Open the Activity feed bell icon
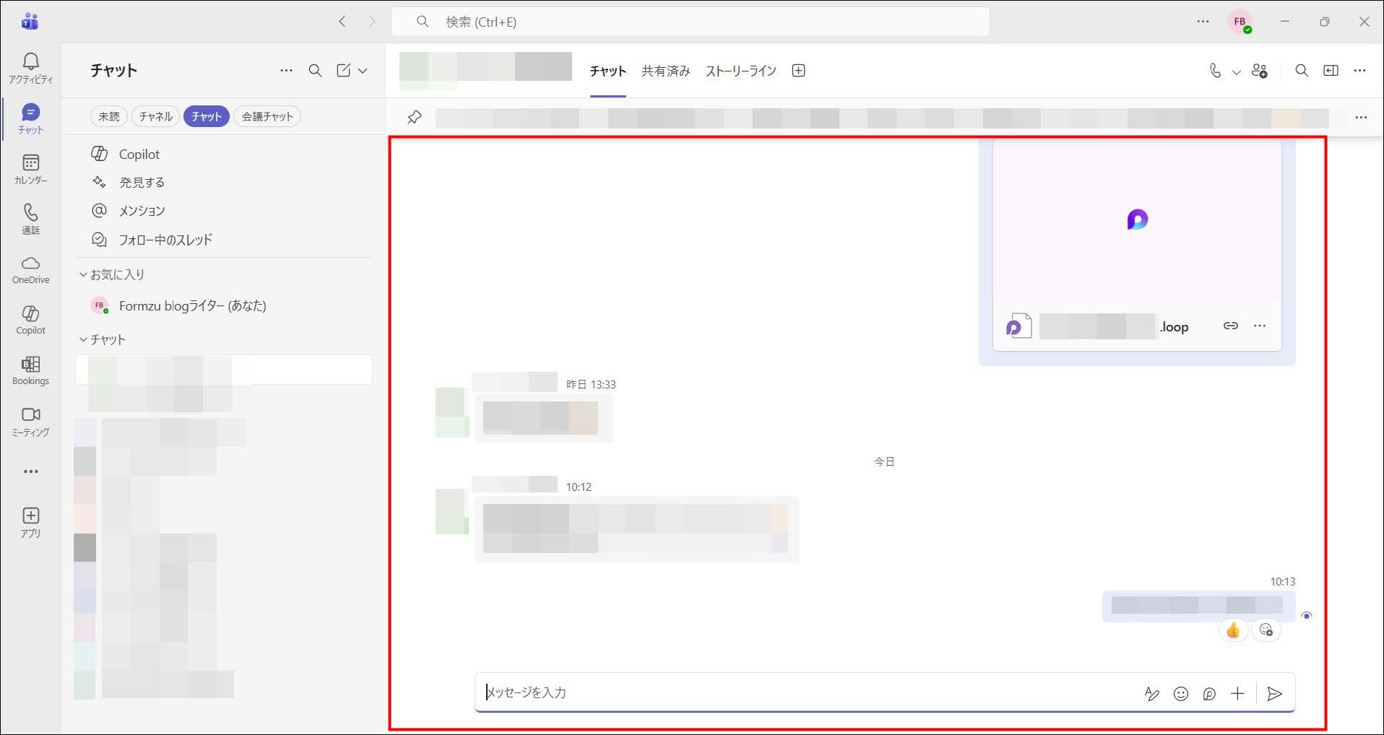This screenshot has width=1384, height=735. tap(30, 68)
